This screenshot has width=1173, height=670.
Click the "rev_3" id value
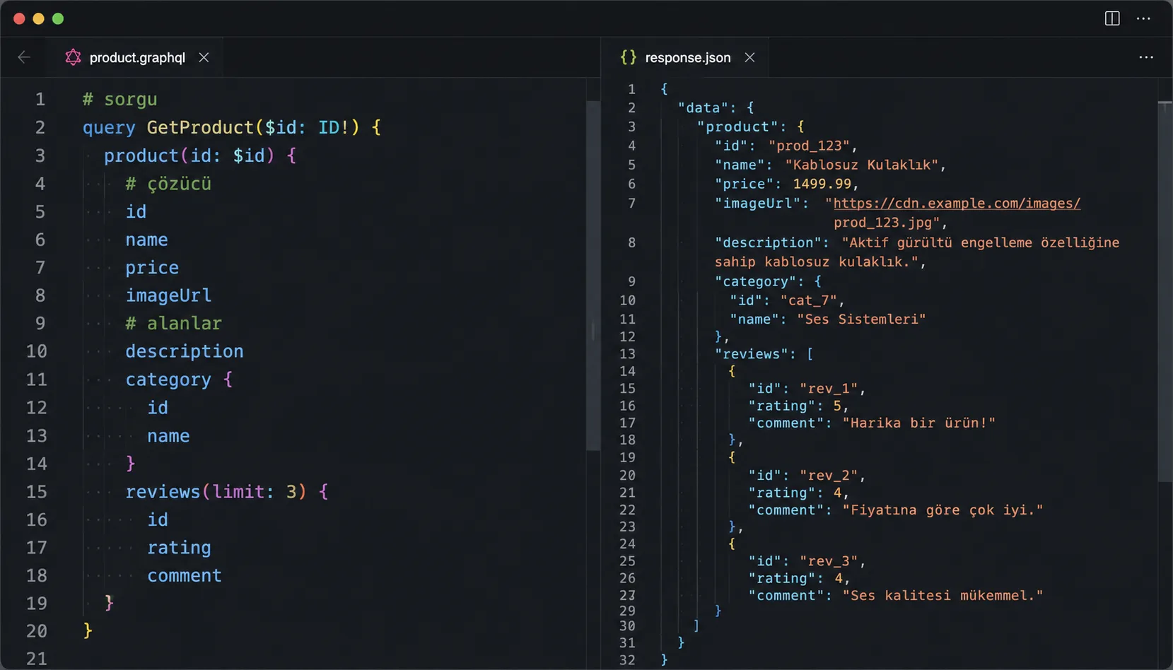tap(829, 561)
